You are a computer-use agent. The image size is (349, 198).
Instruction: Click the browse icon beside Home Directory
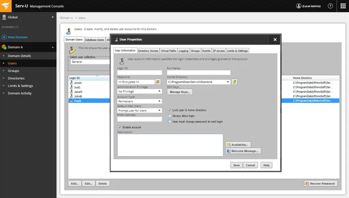tap(234, 82)
